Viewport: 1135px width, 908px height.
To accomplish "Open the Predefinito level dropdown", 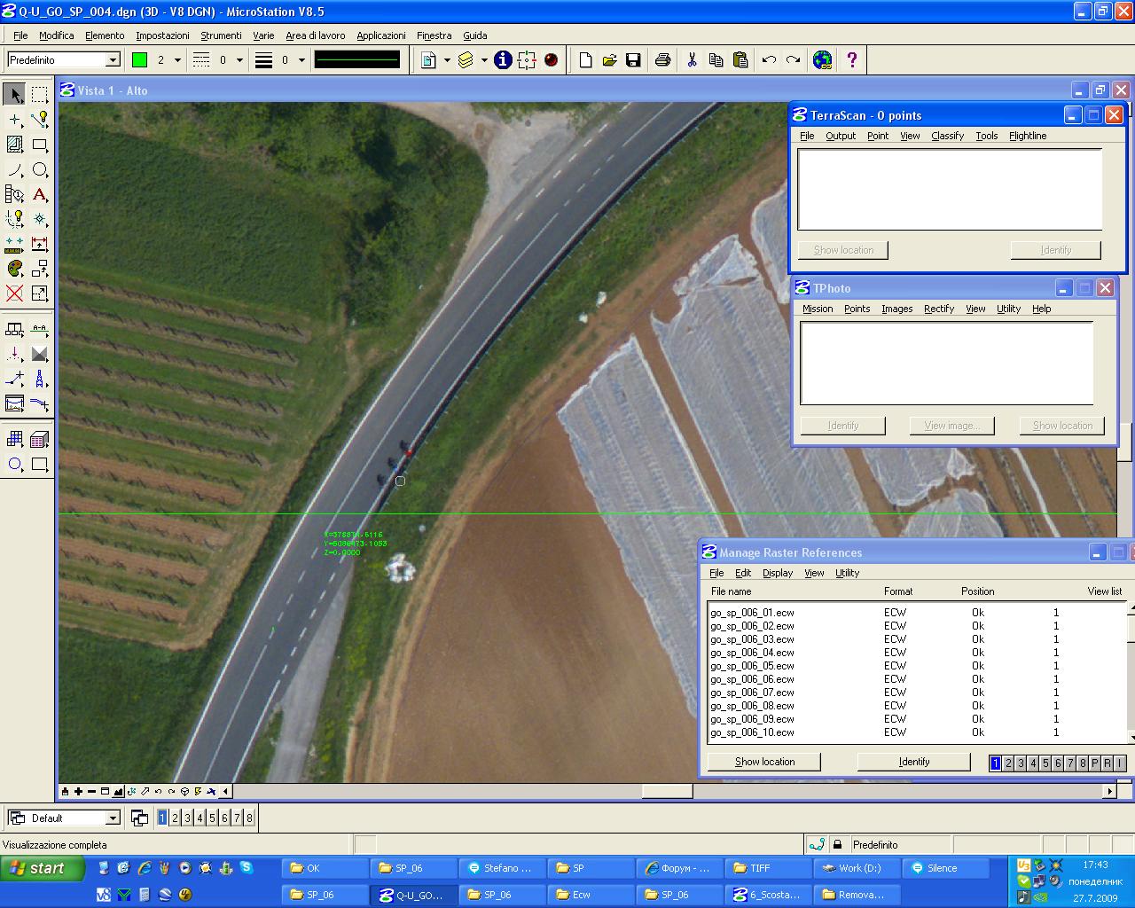I will pyautogui.click(x=113, y=60).
